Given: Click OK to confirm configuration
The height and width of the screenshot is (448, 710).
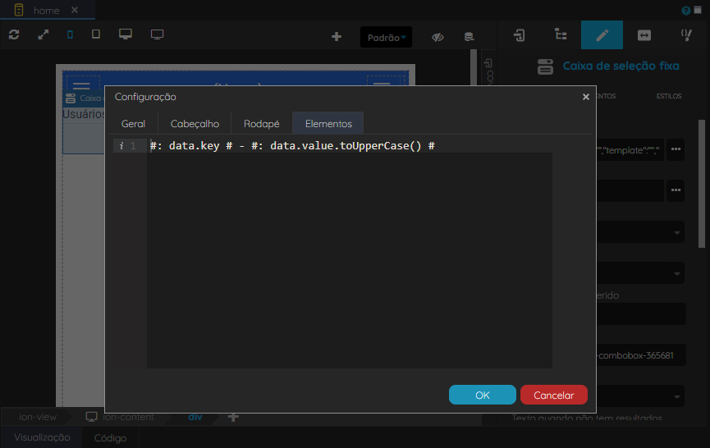Looking at the screenshot, I should (x=483, y=395).
